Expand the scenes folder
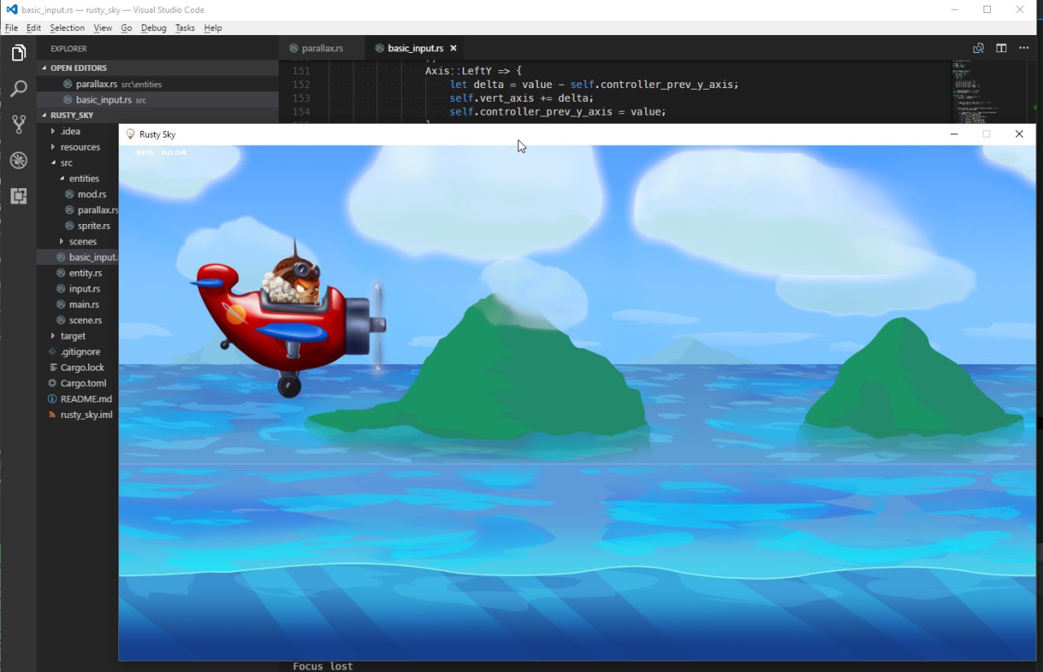The image size is (1043, 672). pyautogui.click(x=62, y=242)
